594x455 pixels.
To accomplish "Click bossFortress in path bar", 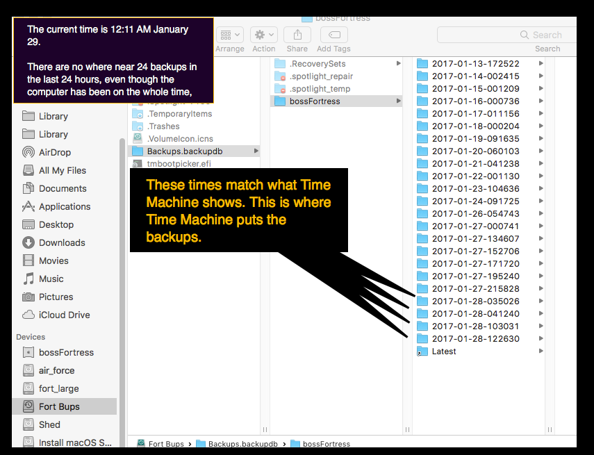I will click(x=320, y=444).
